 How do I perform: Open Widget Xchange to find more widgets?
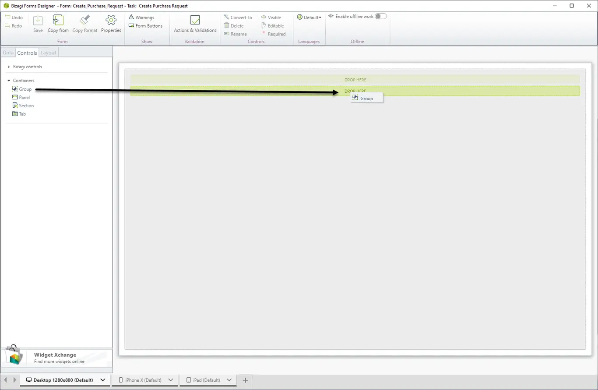pyautogui.click(x=56, y=358)
